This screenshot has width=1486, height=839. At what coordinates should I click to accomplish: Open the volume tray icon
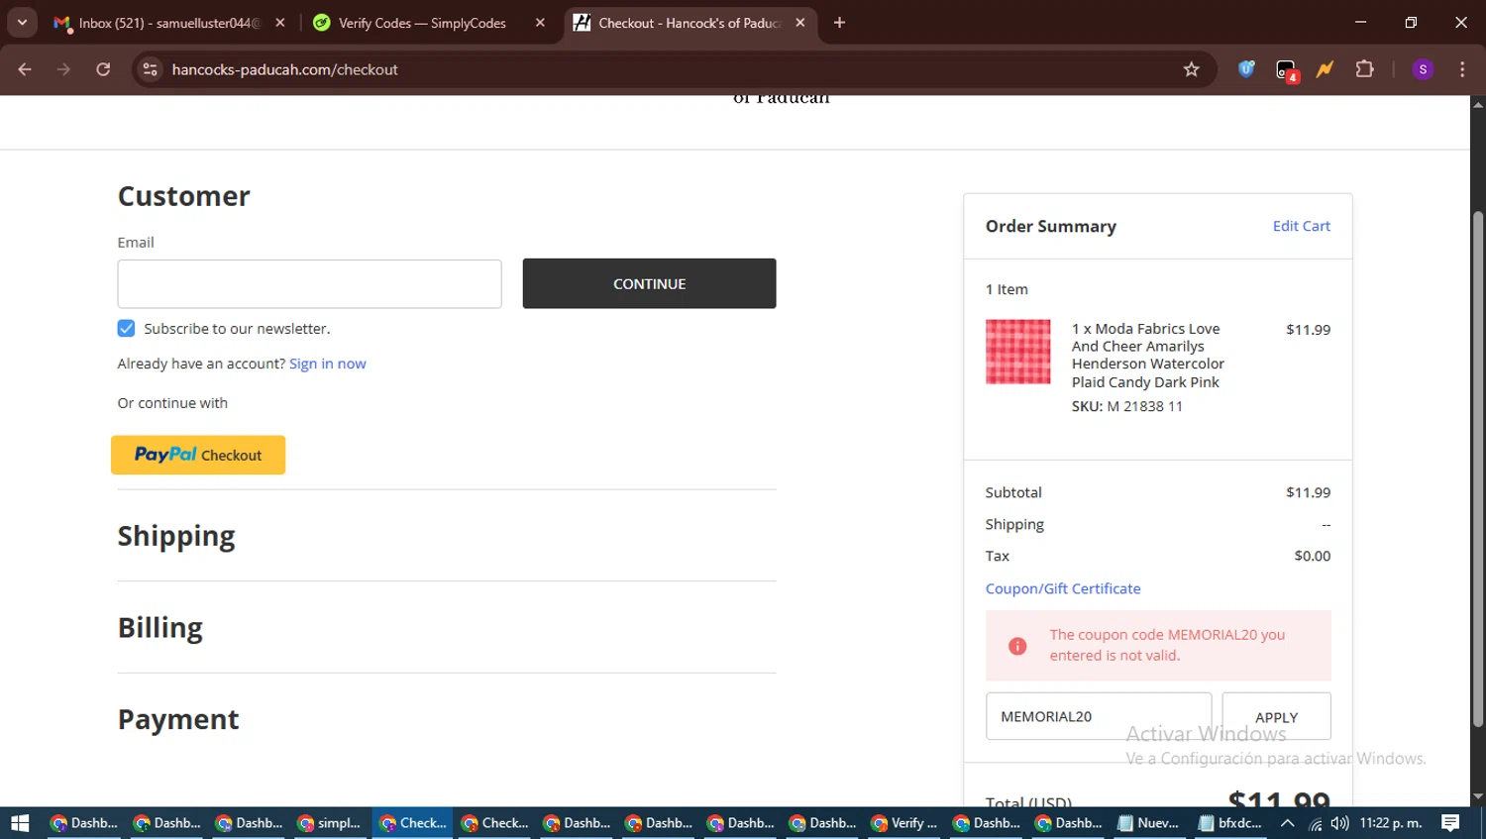click(1340, 823)
